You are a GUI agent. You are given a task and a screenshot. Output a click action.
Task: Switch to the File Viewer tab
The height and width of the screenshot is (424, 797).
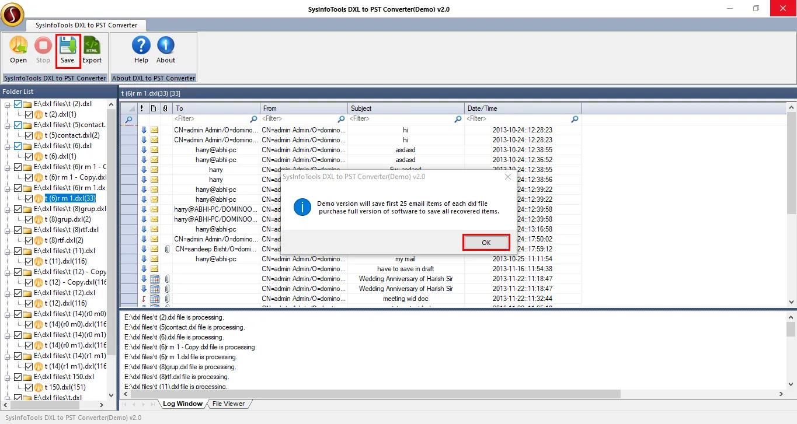tap(228, 404)
